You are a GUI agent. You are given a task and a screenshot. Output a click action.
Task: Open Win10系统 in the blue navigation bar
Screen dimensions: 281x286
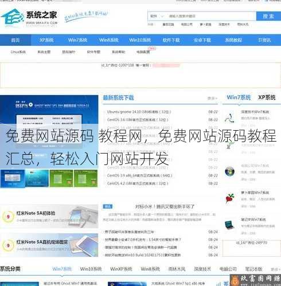pos(140,40)
